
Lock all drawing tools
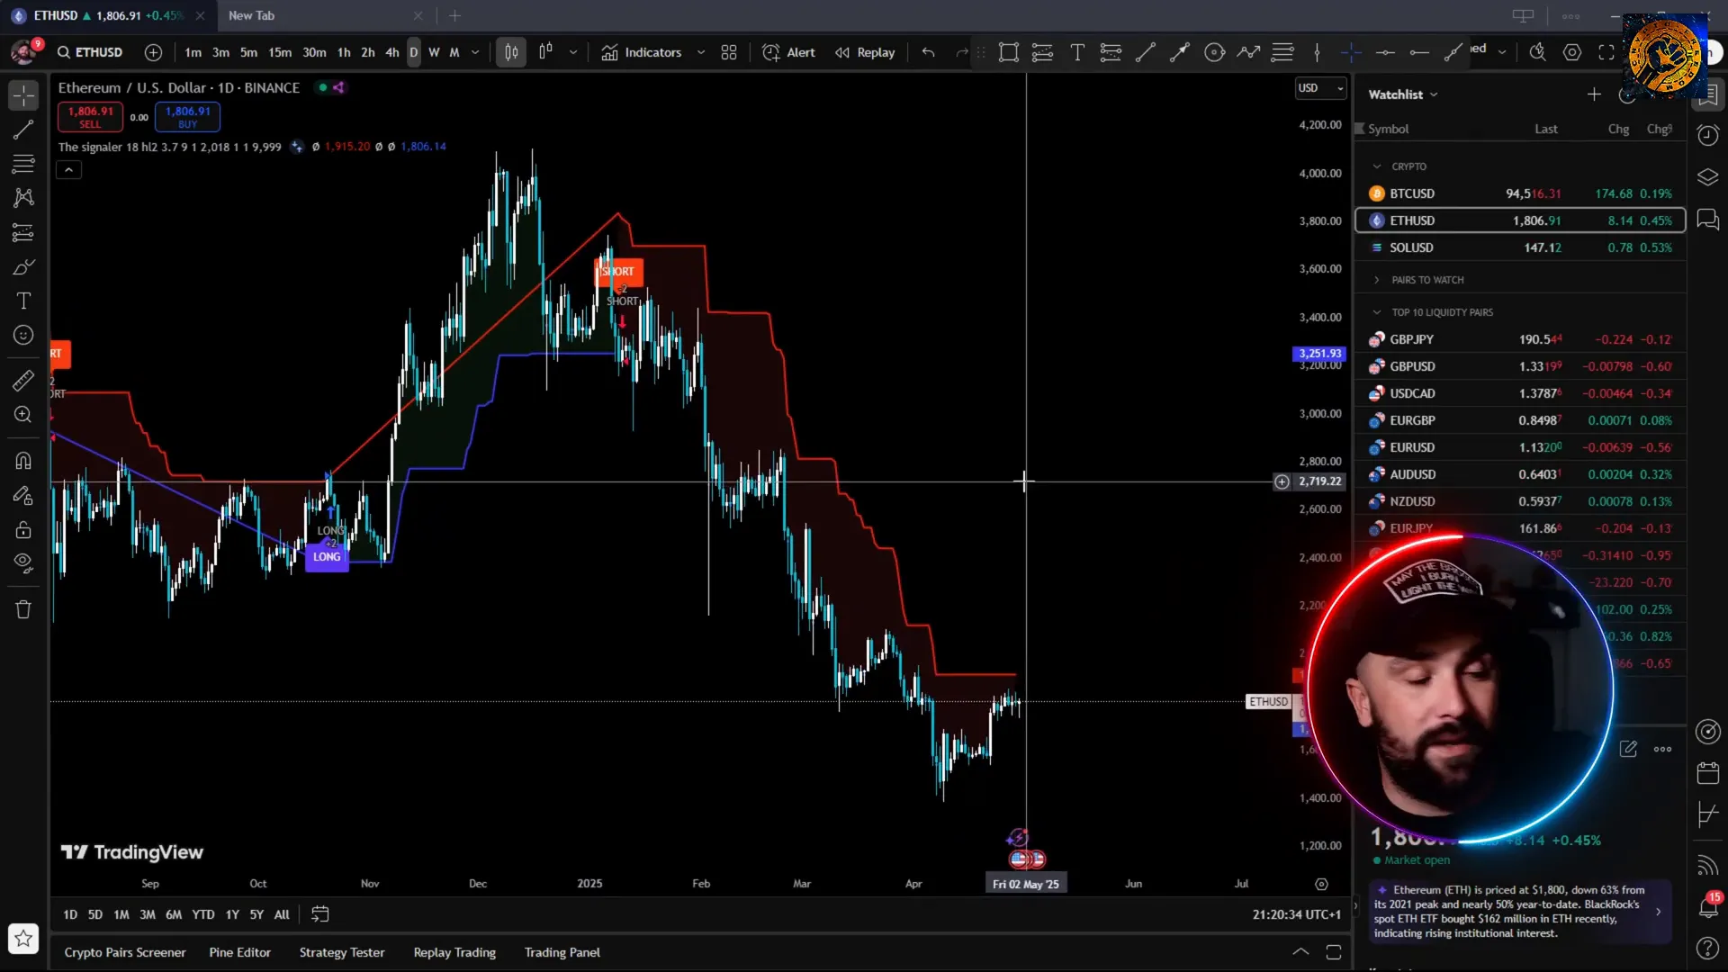point(23,530)
